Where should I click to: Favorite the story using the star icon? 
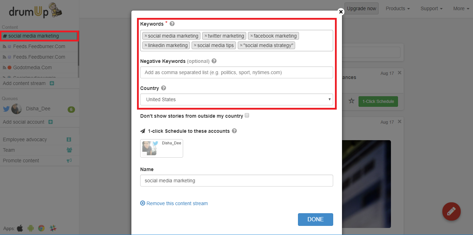(351, 101)
